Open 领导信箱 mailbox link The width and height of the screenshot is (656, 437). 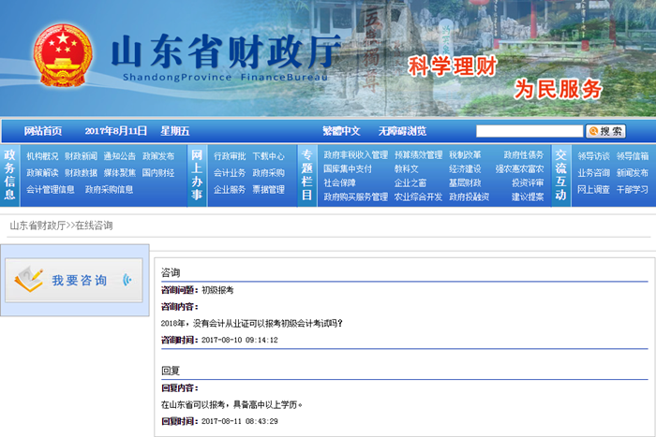tap(632, 156)
